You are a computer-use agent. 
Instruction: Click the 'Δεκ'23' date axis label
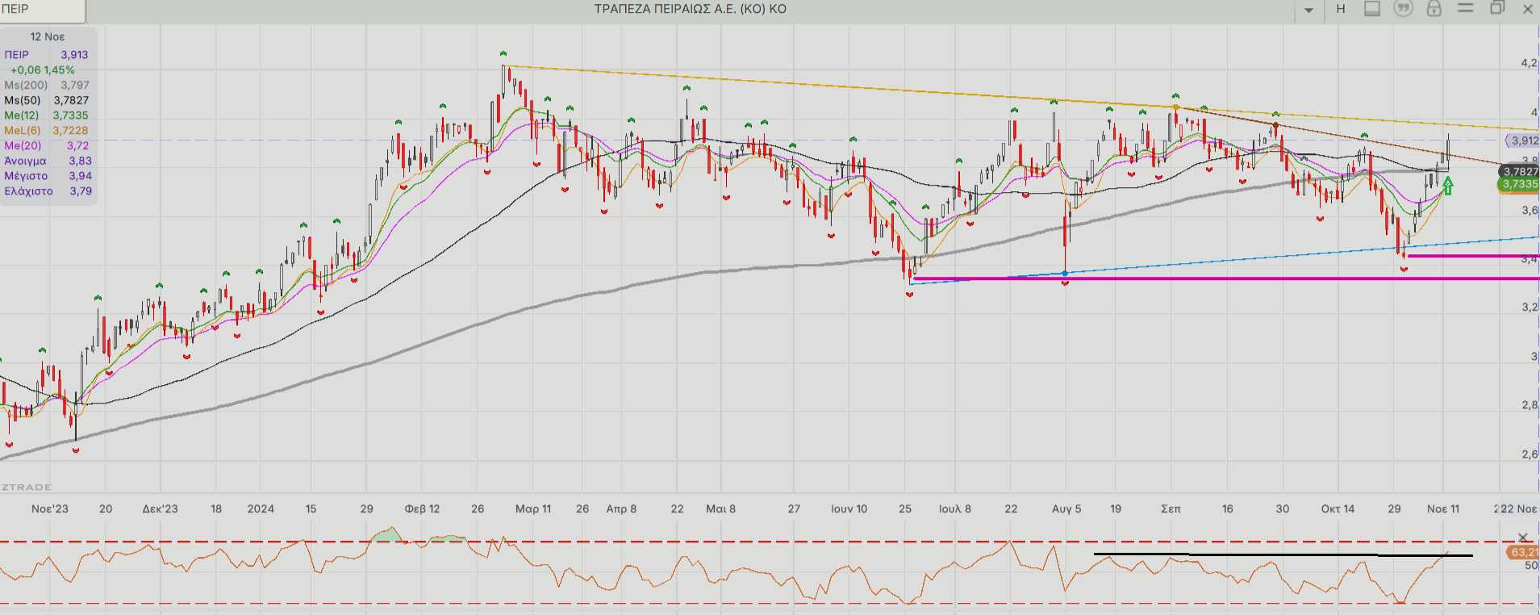click(x=160, y=508)
